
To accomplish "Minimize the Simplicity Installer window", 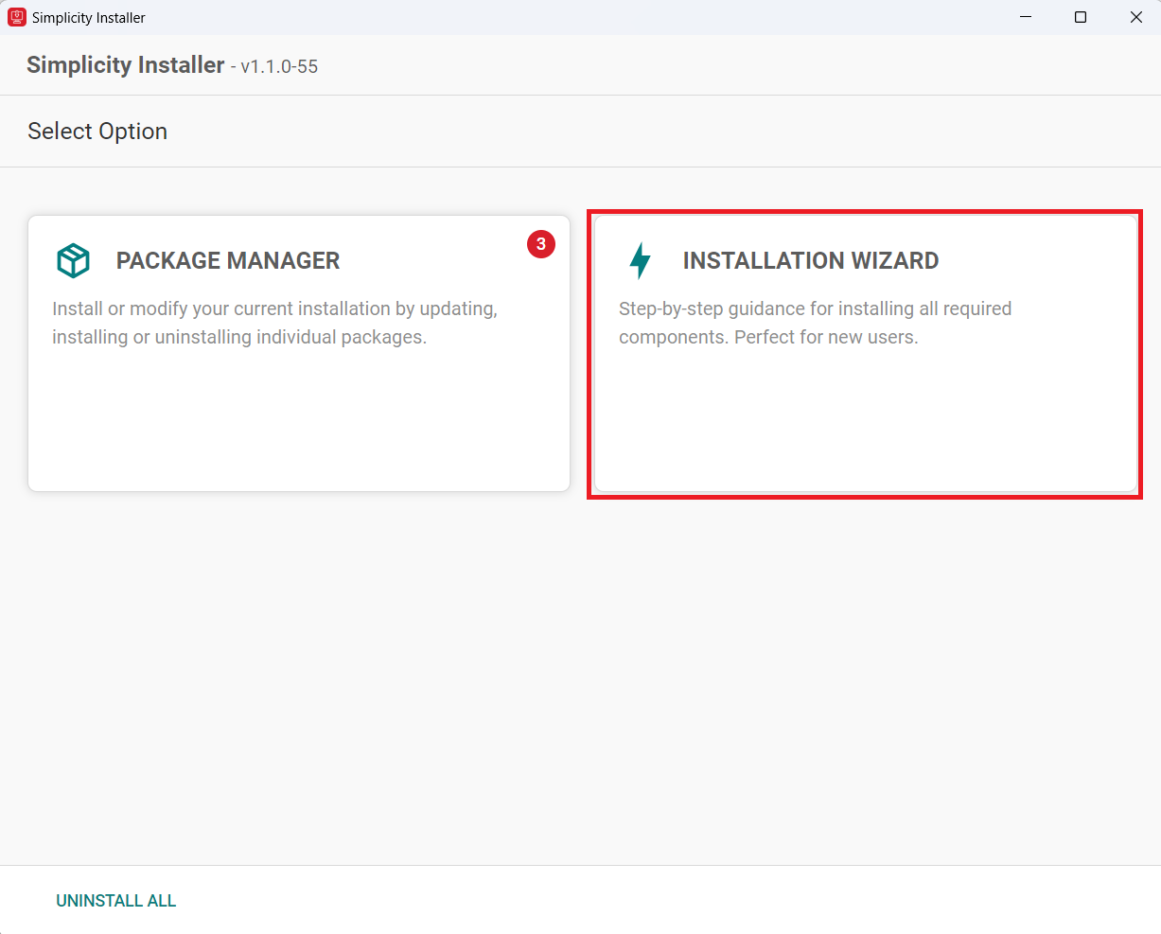I will (x=1025, y=17).
